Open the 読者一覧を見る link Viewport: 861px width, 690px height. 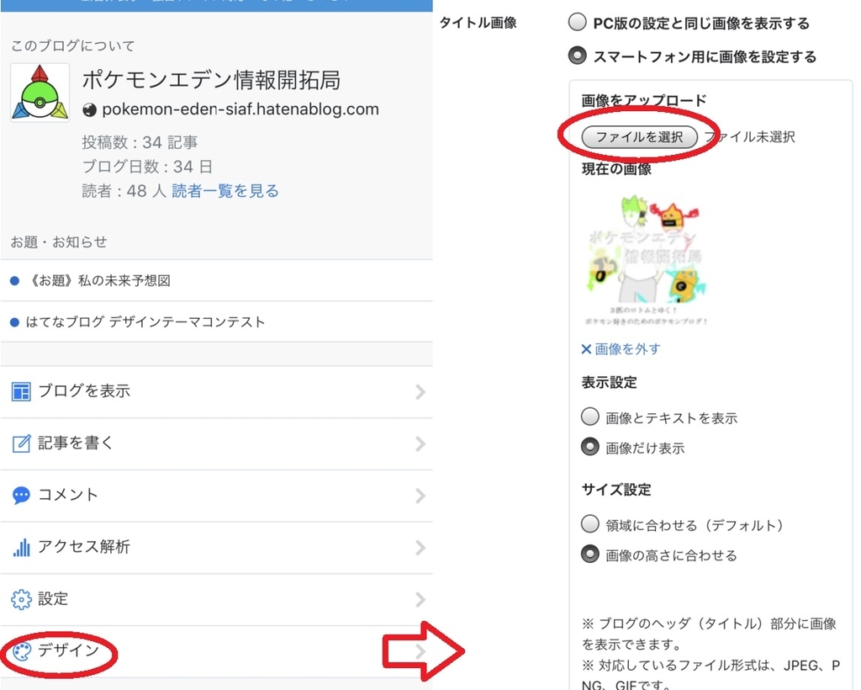[x=225, y=191]
